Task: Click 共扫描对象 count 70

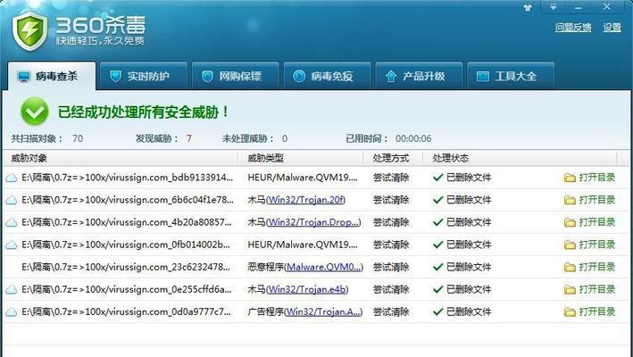Action: click(78, 138)
